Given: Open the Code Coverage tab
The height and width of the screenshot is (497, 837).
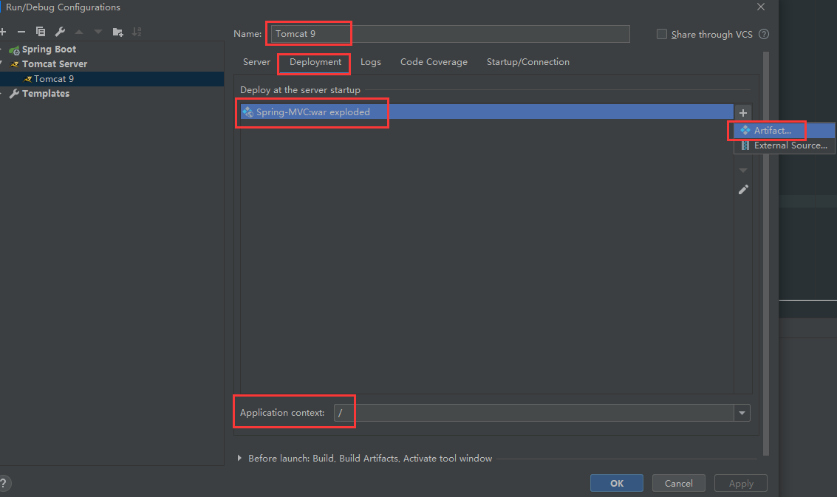Looking at the screenshot, I should [434, 62].
